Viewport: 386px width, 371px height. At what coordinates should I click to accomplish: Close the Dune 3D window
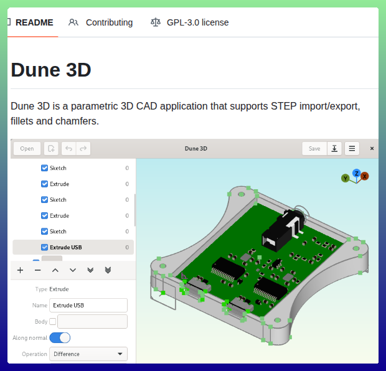point(372,148)
